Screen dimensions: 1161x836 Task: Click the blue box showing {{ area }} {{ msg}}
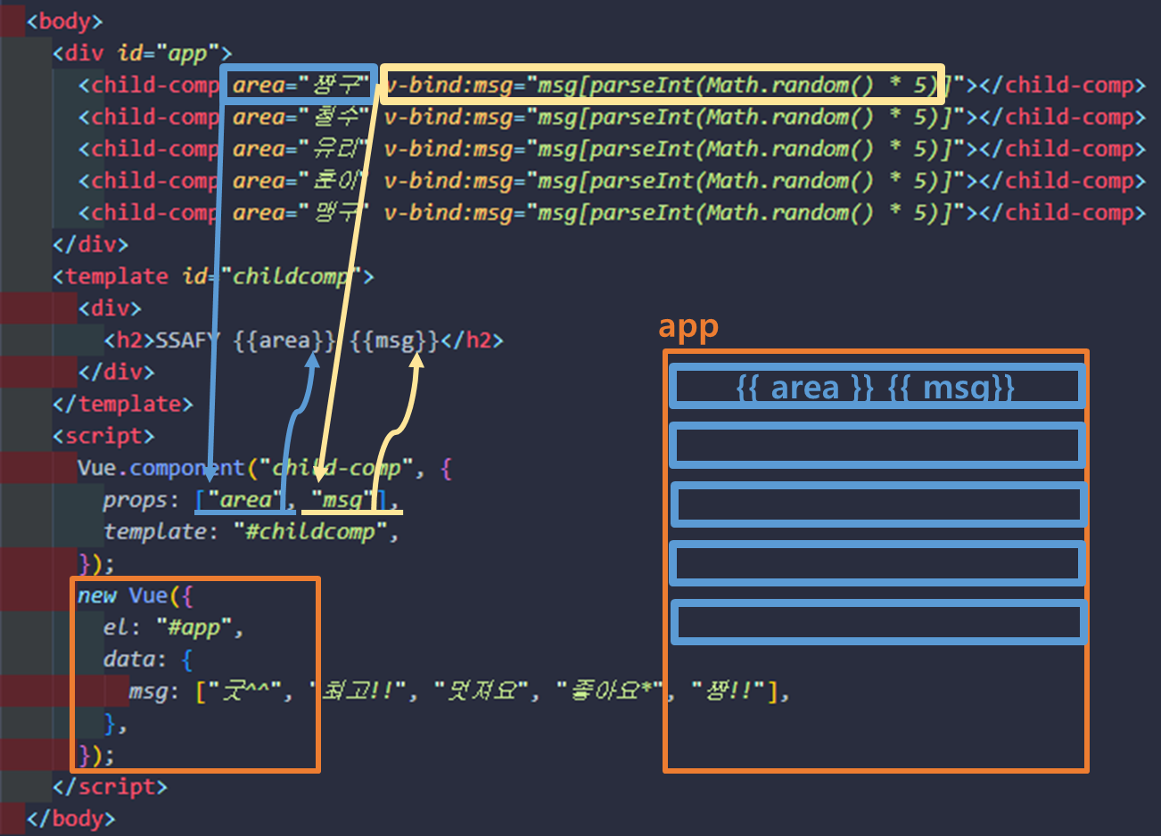(875, 386)
